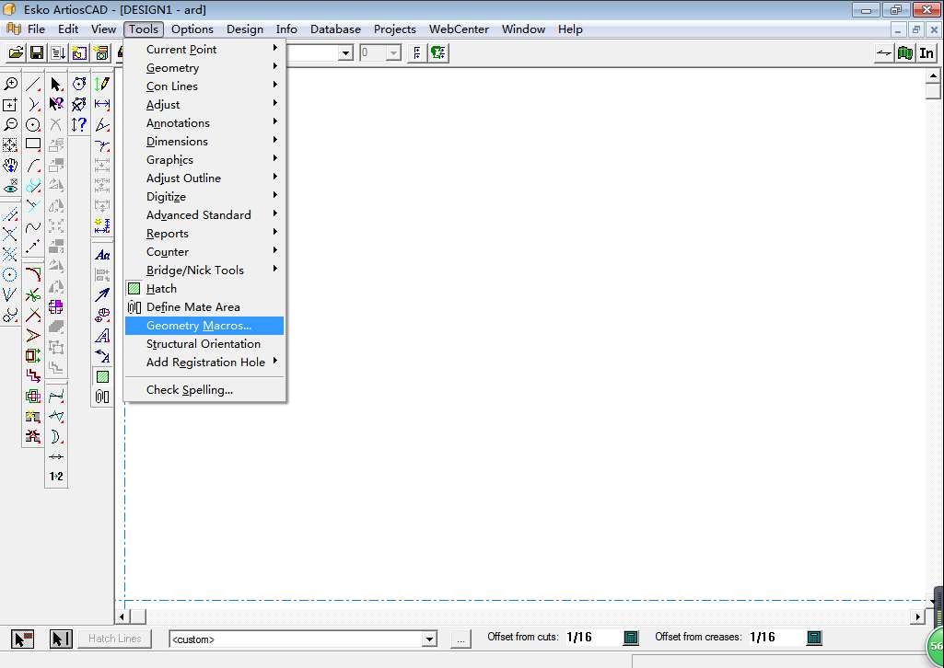
Task: Click the Offset from creases value field
Action: [x=775, y=638]
